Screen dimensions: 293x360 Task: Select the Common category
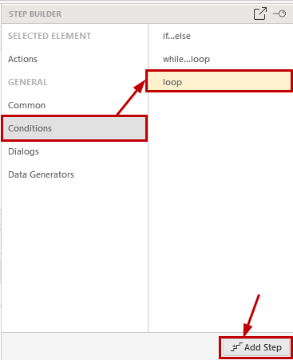(74, 105)
